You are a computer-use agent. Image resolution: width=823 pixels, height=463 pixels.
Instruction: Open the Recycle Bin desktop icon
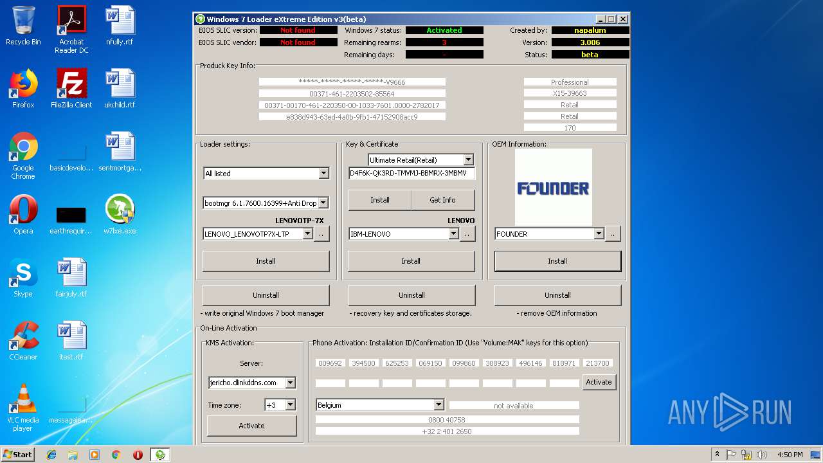coord(23,26)
